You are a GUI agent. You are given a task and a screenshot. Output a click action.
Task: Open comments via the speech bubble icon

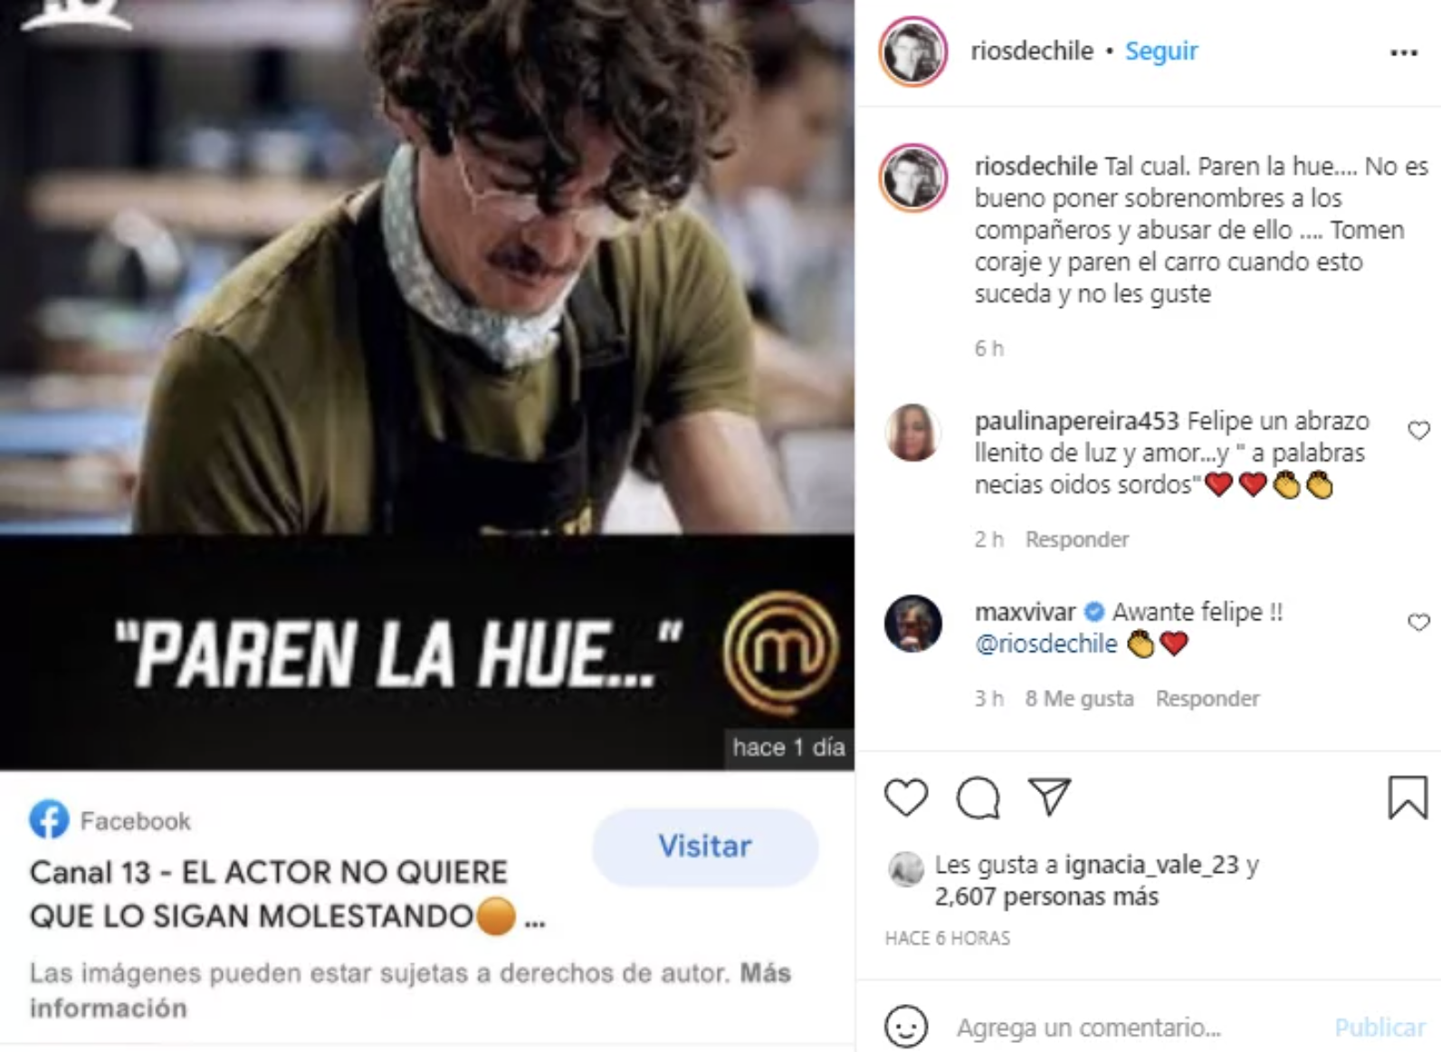978,798
